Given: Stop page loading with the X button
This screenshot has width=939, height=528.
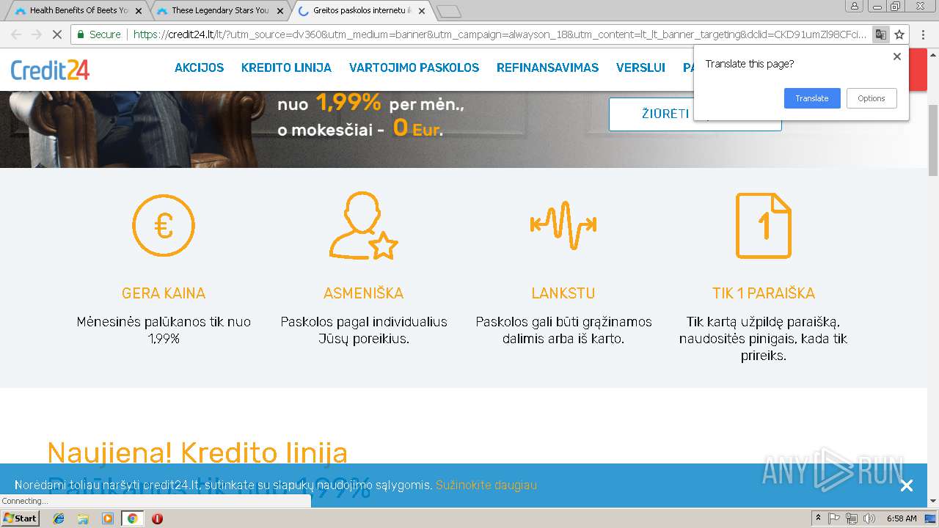Looking at the screenshot, I should 56,34.
